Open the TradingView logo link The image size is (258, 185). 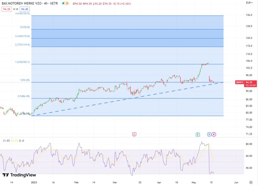click(19, 175)
